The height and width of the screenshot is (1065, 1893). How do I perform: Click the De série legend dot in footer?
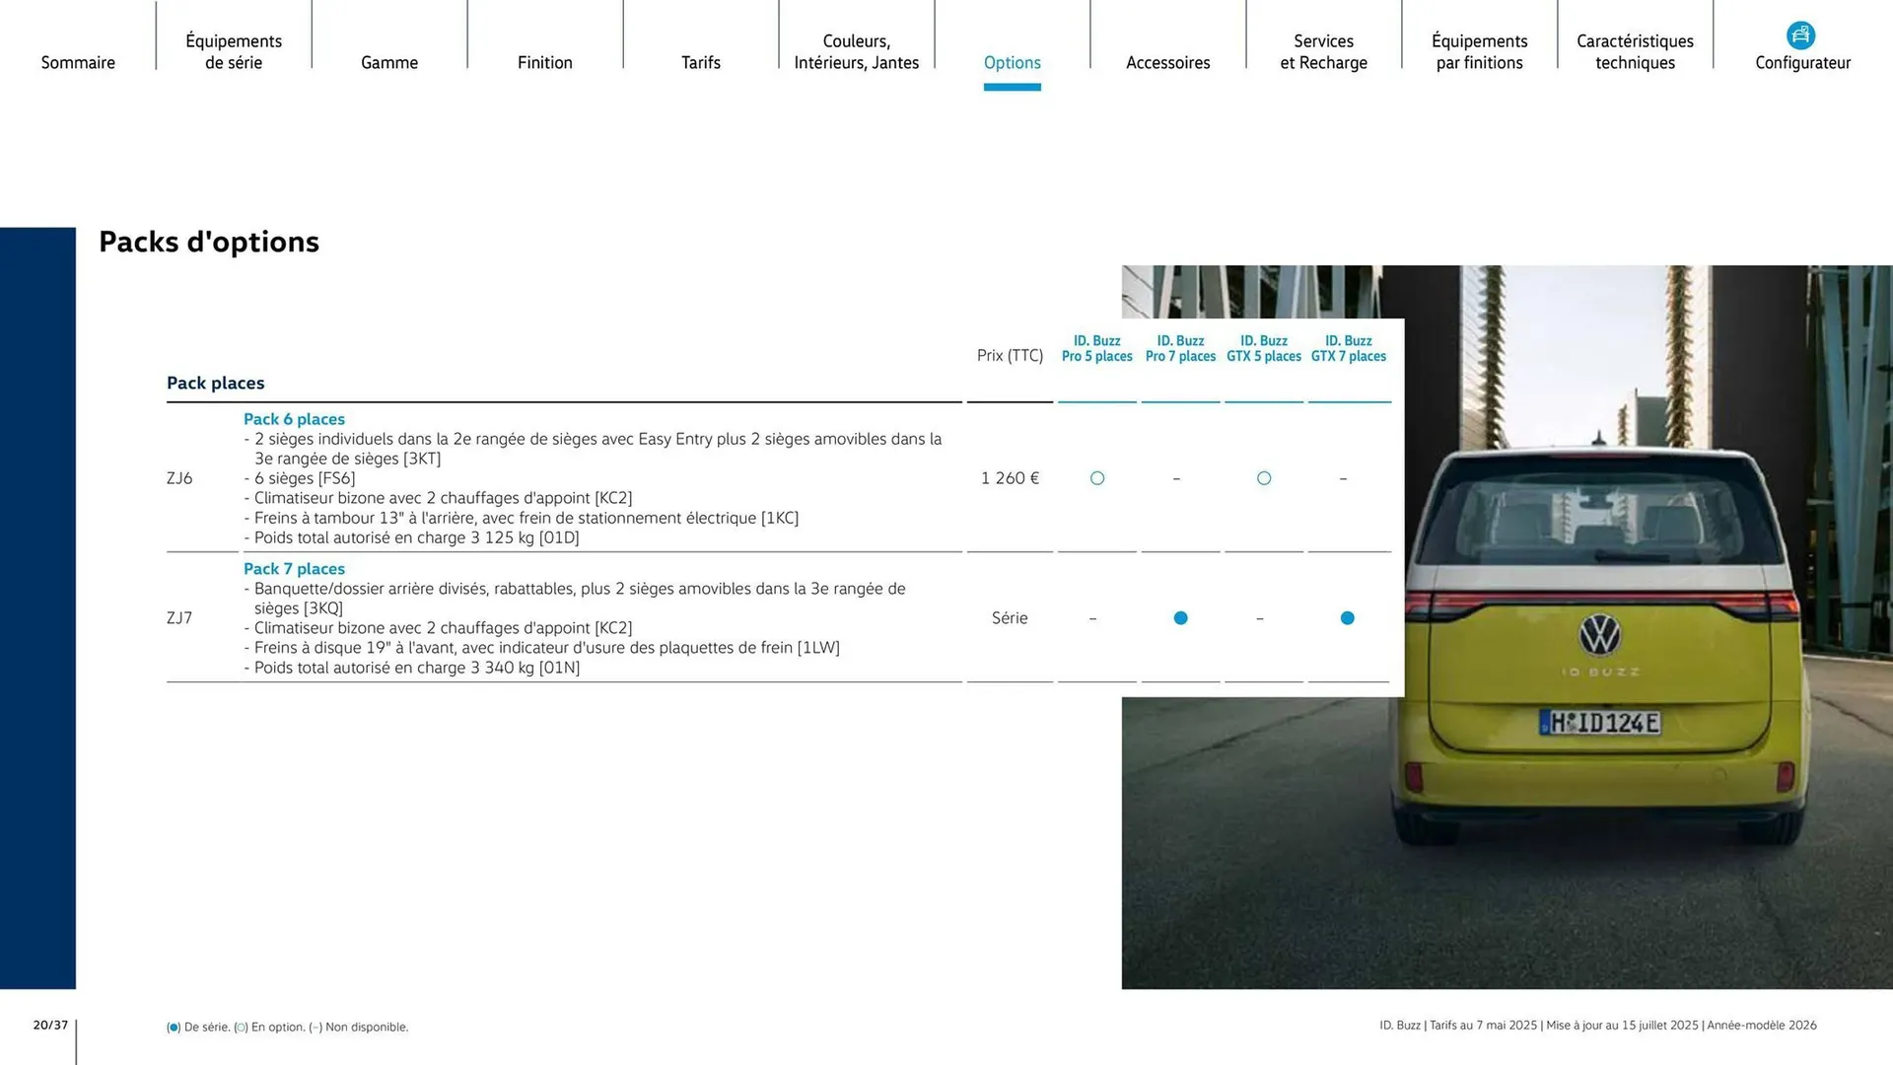pyautogui.click(x=173, y=1027)
